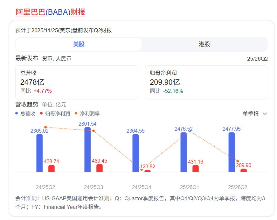
Task: Open the 单季报 dropdown
Action: pos(255,114)
